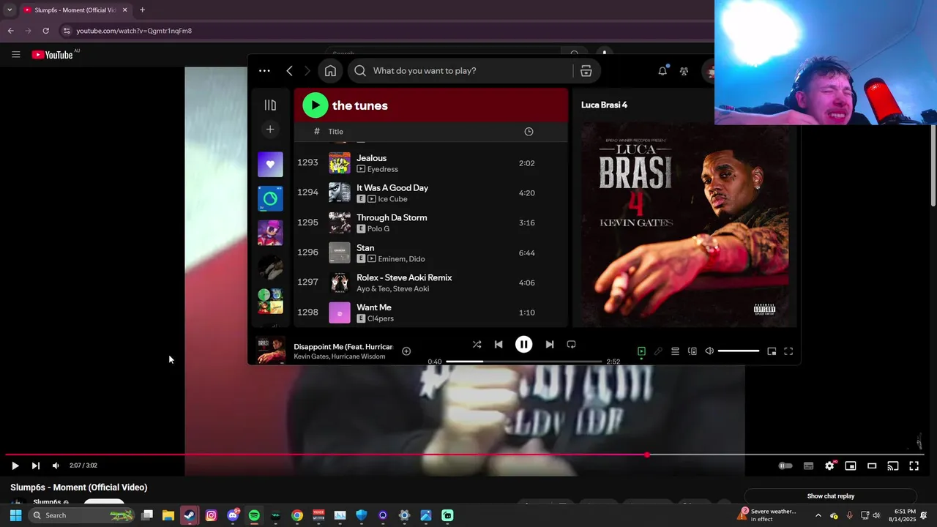Select the track Through Da Storm

pos(430,223)
